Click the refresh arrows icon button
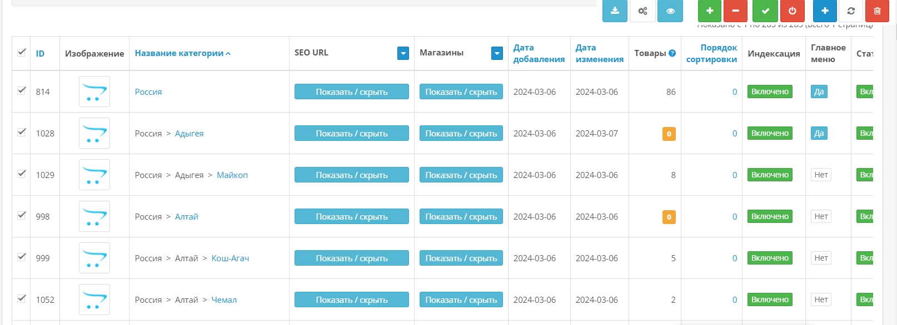The height and width of the screenshot is (325, 897). [x=851, y=11]
